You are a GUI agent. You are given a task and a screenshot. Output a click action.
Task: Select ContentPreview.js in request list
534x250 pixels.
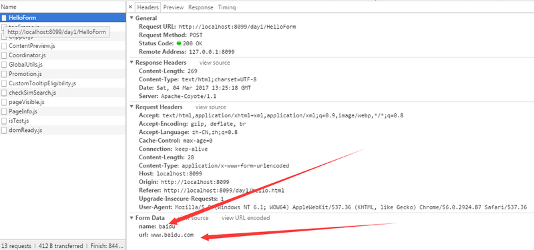pos(63,45)
